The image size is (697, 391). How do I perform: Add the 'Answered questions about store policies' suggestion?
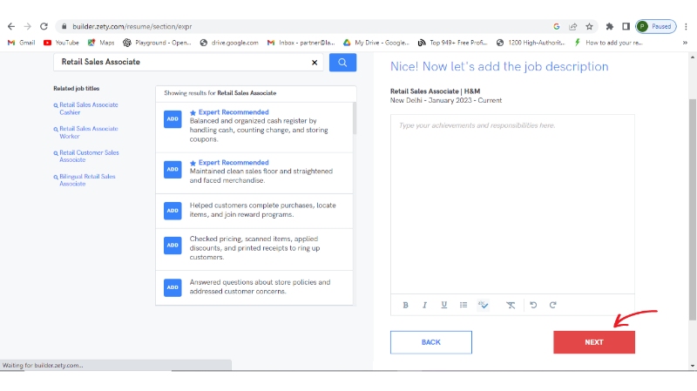pyautogui.click(x=173, y=287)
